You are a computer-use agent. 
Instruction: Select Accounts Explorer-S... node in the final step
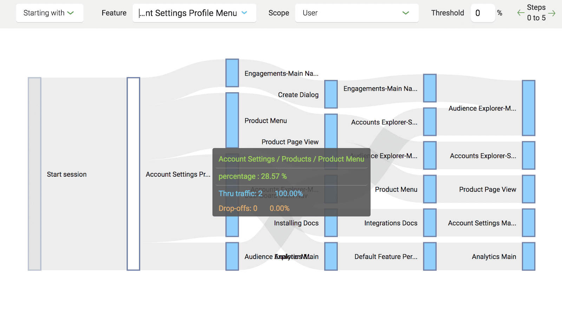click(x=528, y=156)
